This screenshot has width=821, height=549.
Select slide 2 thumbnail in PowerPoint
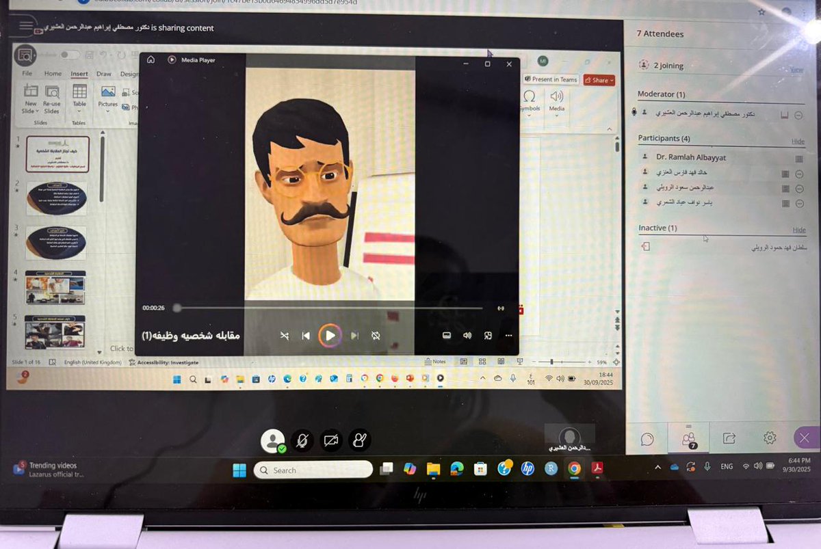click(56, 198)
